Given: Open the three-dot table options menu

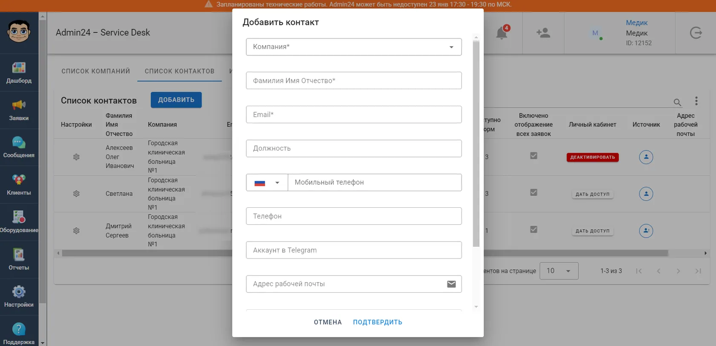Looking at the screenshot, I should (696, 101).
